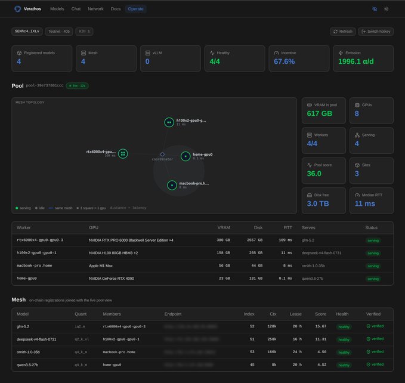The height and width of the screenshot is (383, 405).
Task: Click ornith-1.0-35b in the Mesh Model column
Action: pyautogui.click(x=28, y=352)
